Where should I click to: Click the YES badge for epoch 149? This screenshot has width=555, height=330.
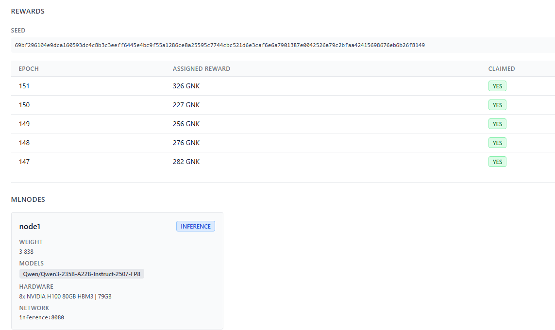tap(497, 124)
